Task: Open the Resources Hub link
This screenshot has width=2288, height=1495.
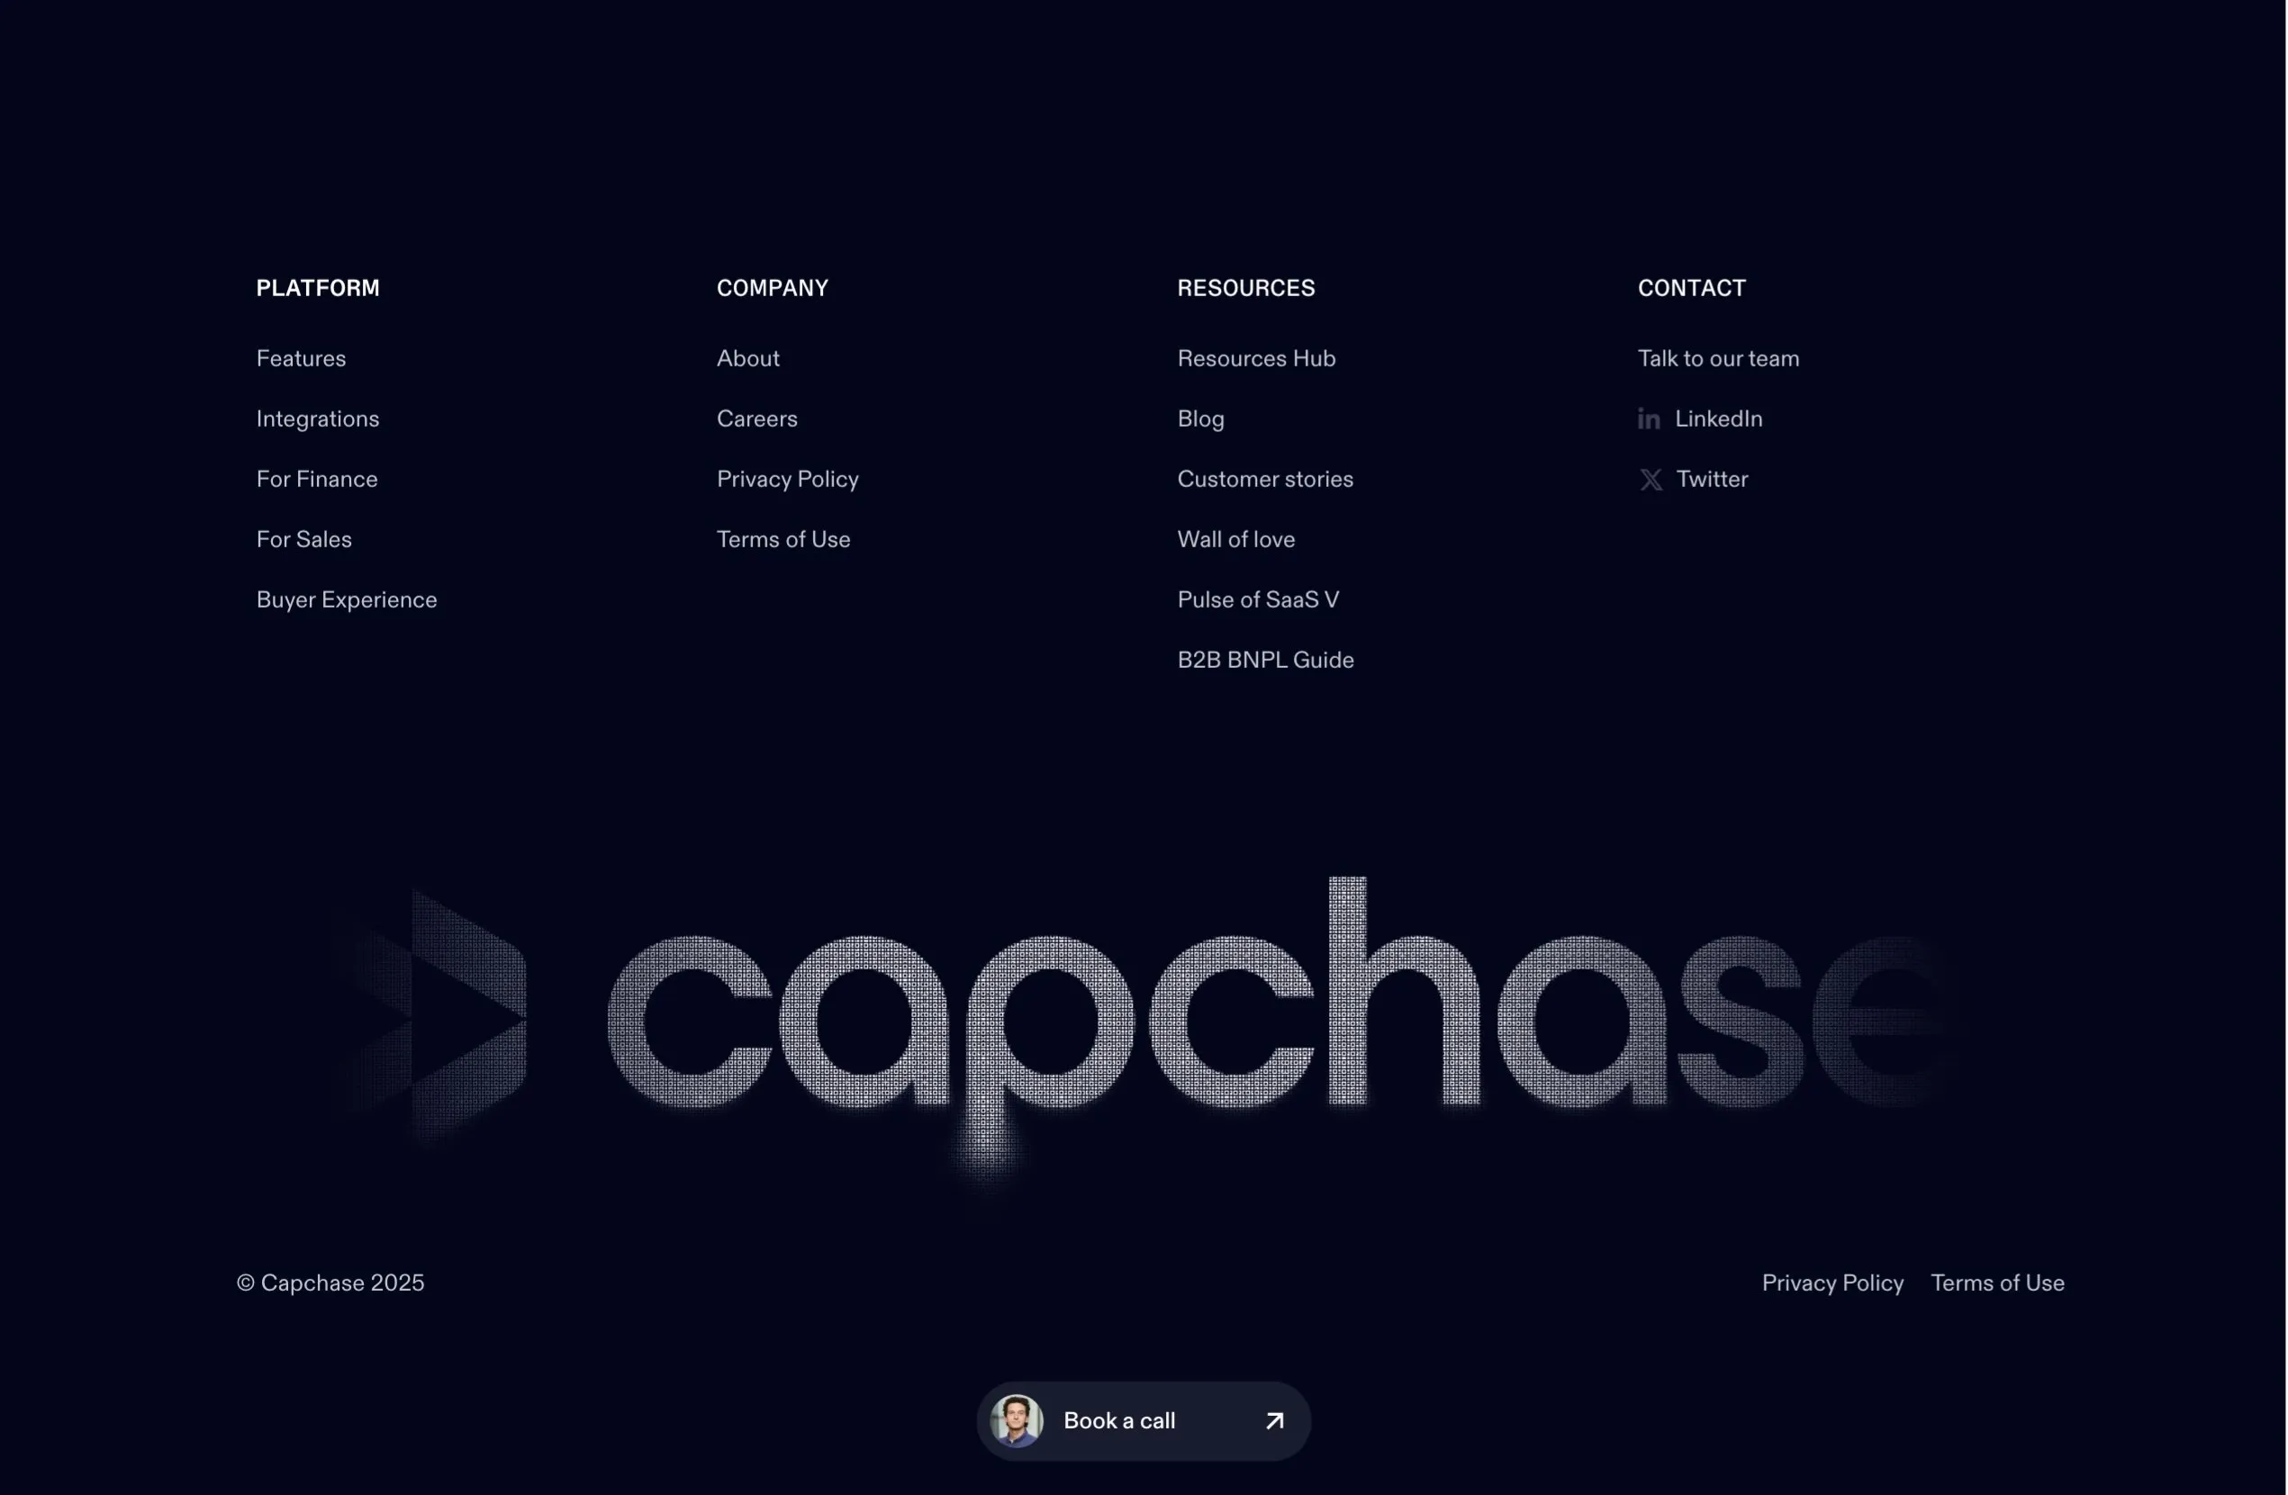Action: (1256, 358)
